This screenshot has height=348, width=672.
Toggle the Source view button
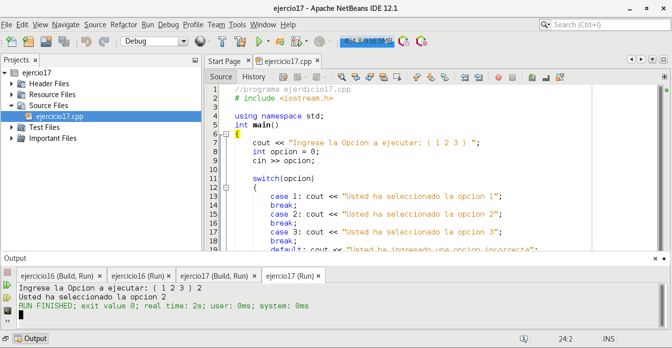(x=221, y=77)
